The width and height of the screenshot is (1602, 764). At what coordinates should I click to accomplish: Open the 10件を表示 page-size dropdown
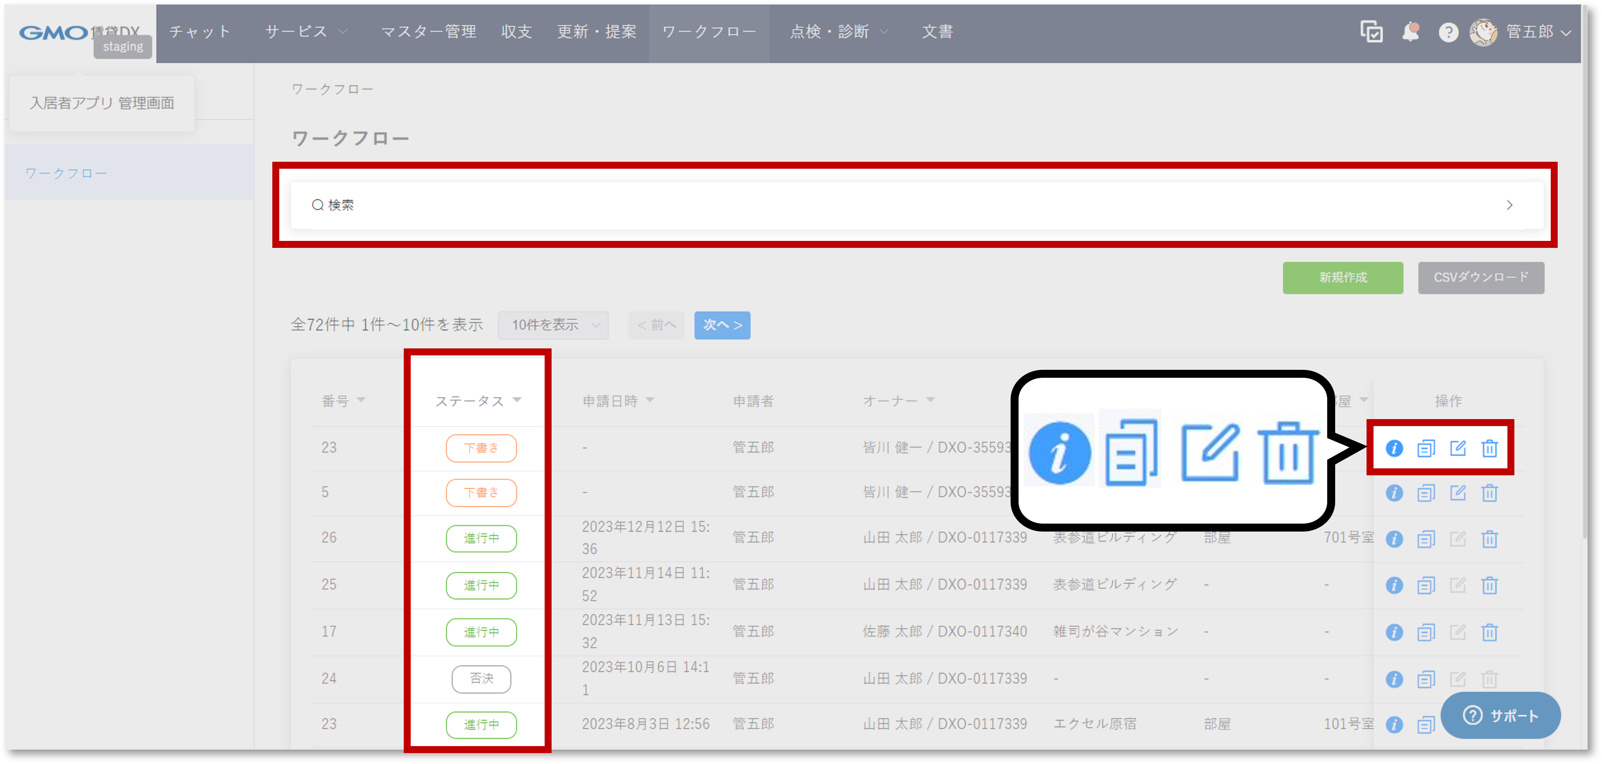click(553, 325)
